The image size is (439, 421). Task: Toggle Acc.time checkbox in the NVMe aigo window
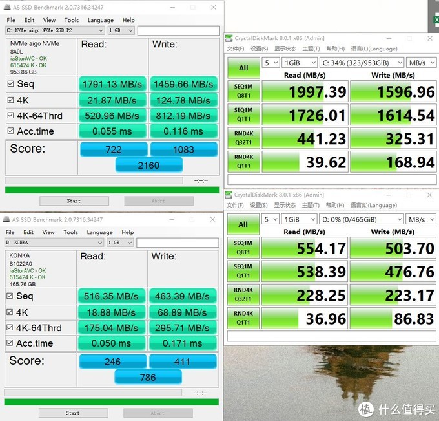(10, 131)
